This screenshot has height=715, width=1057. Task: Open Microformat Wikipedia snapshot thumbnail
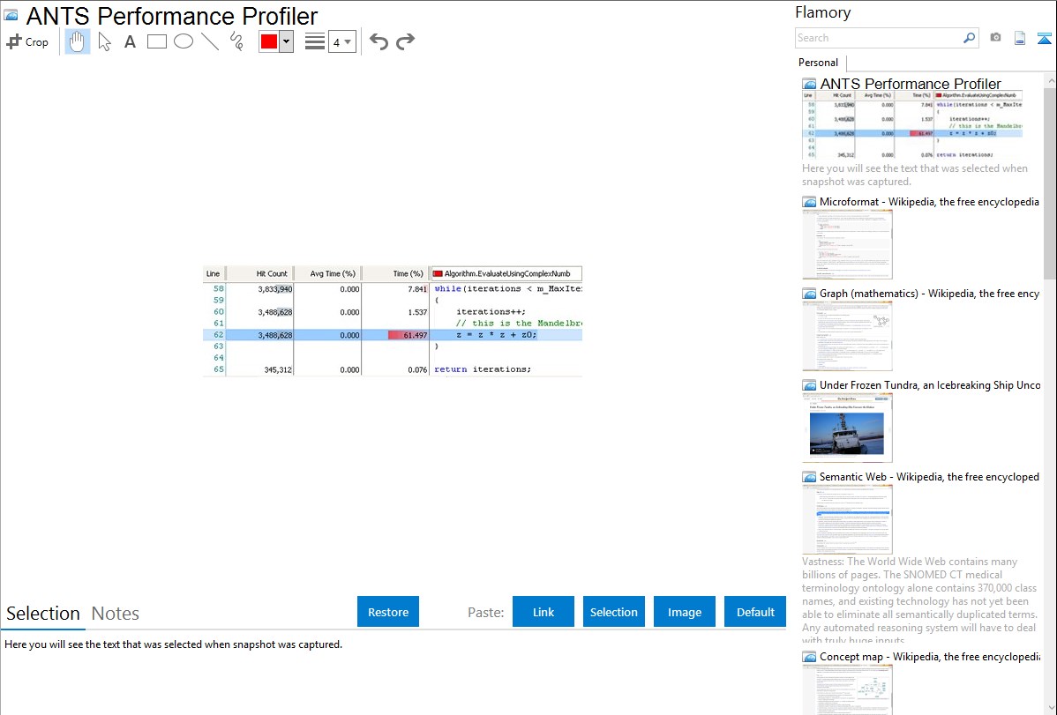847,244
